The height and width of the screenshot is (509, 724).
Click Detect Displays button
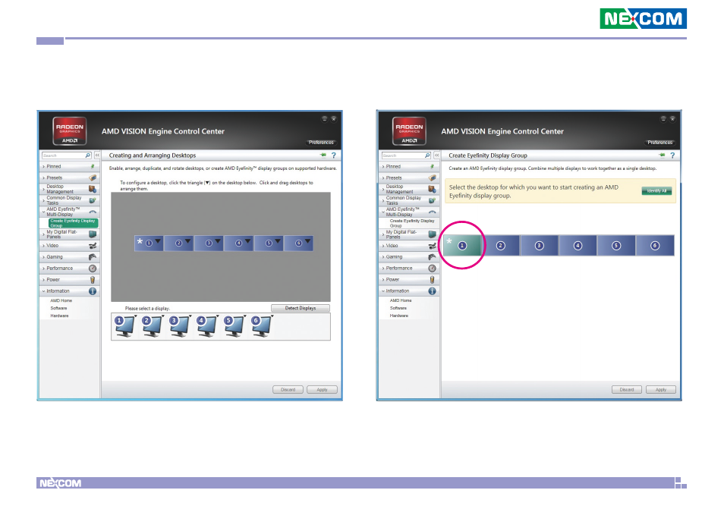[x=300, y=308]
